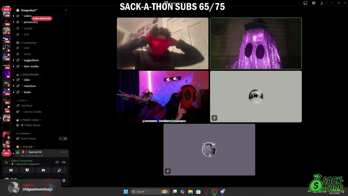Open Discord from the taskbar
348x196 pixels.
[x=222, y=192]
